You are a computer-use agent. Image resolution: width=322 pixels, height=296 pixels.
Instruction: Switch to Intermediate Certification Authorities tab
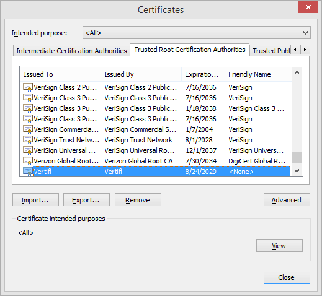pyautogui.click(x=71, y=51)
